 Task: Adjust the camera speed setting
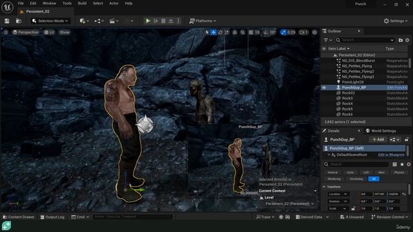[303, 32]
